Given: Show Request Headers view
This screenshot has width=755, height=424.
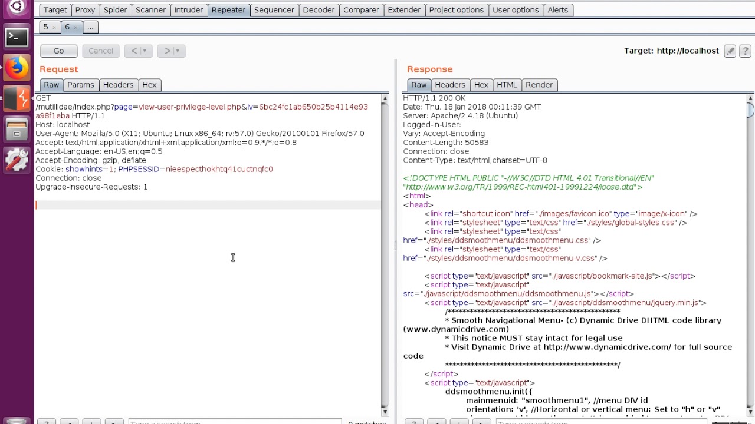Looking at the screenshot, I should click(118, 85).
